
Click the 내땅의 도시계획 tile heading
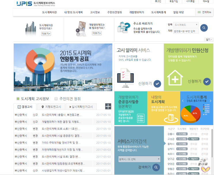tap(158, 99)
